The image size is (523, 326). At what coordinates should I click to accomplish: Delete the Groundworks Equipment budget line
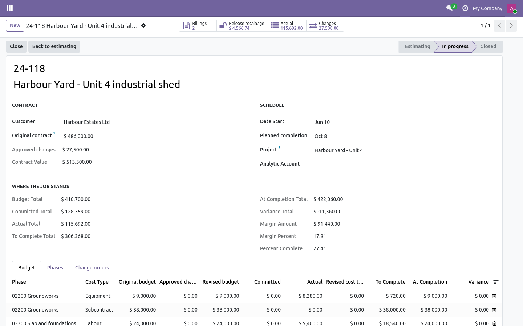point(494,296)
